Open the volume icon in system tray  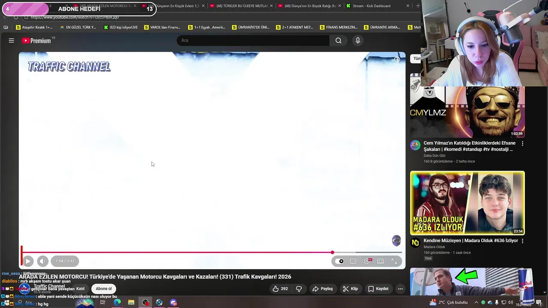(x=511, y=302)
